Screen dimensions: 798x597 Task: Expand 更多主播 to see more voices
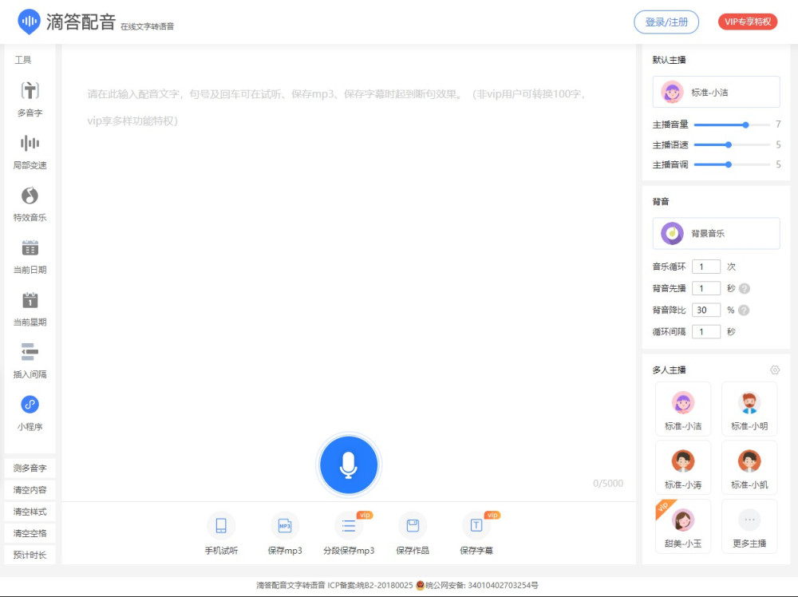[749, 525]
